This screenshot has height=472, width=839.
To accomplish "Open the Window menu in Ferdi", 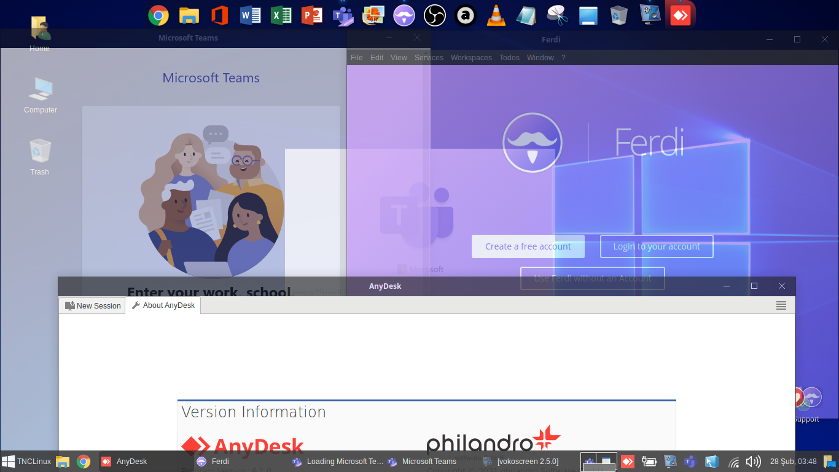I will (540, 58).
